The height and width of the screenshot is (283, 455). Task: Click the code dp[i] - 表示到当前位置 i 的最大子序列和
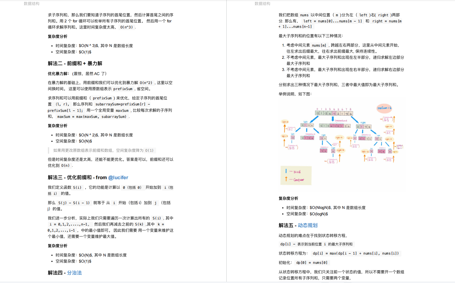click(316, 244)
